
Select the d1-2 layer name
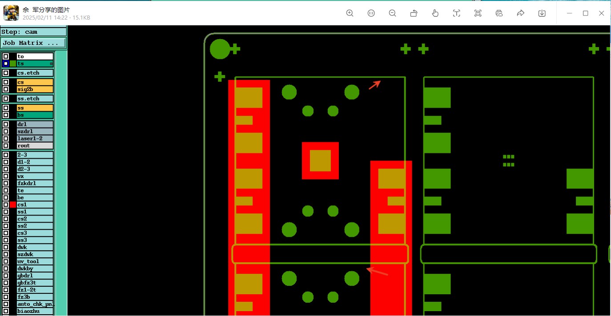point(35,162)
